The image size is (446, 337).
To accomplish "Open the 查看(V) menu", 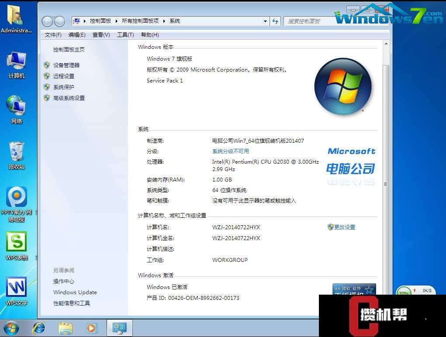I will click(x=101, y=35).
